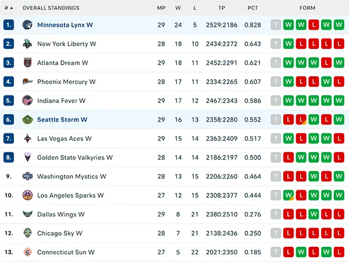Click the Las Vegas Aces team logo

pyautogui.click(x=27, y=139)
